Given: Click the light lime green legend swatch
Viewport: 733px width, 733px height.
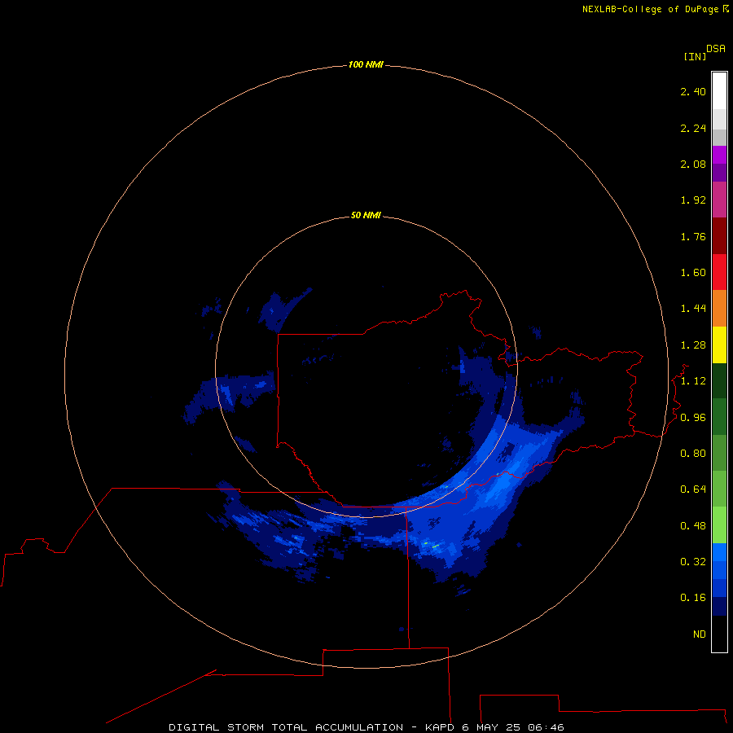Looking at the screenshot, I should (719, 525).
